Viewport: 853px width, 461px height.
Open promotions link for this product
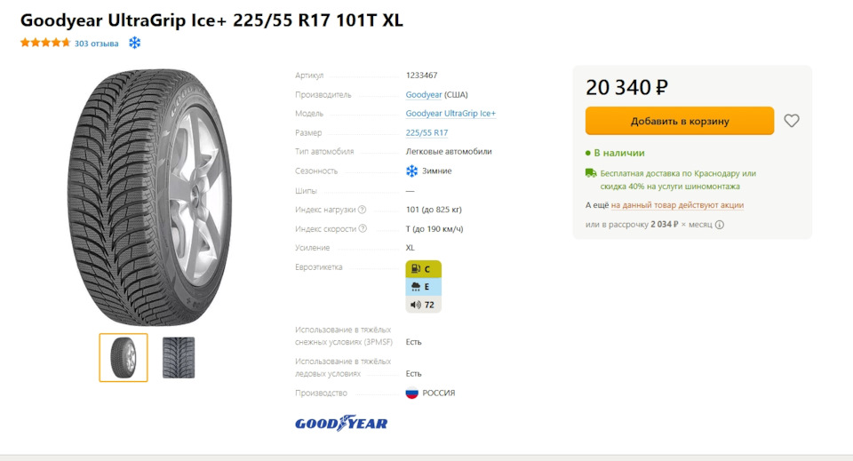click(677, 205)
